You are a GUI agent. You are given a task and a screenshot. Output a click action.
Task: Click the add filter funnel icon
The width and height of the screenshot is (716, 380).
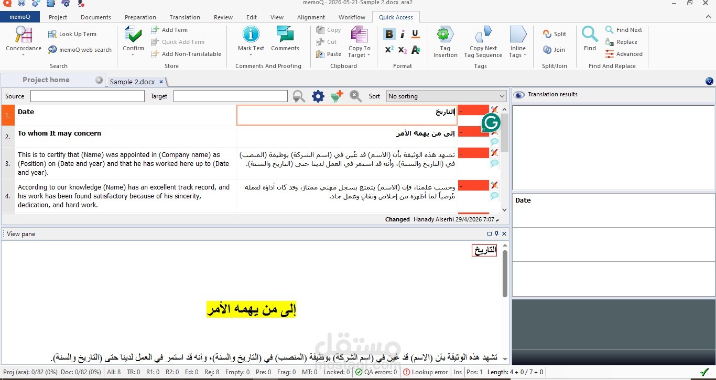coord(337,96)
